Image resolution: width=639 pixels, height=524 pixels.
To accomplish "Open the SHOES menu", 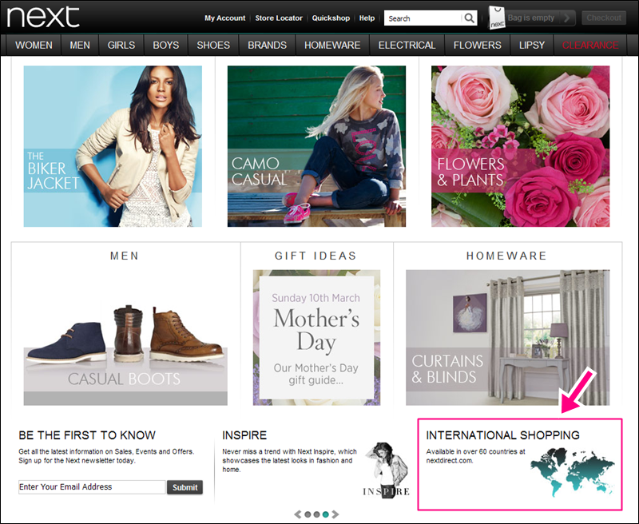I will [213, 46].
